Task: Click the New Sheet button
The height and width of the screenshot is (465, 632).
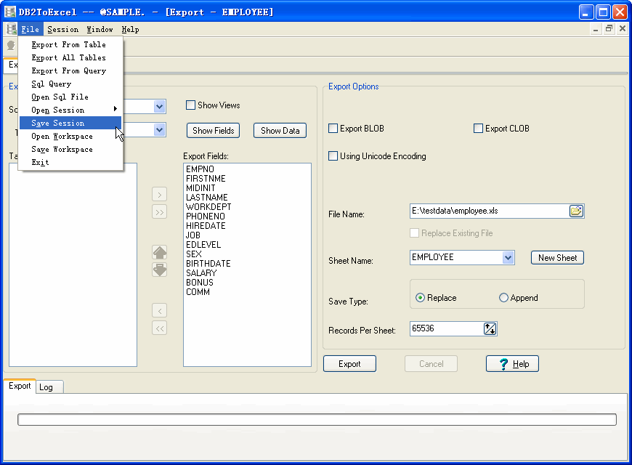Action: [557, 258]
